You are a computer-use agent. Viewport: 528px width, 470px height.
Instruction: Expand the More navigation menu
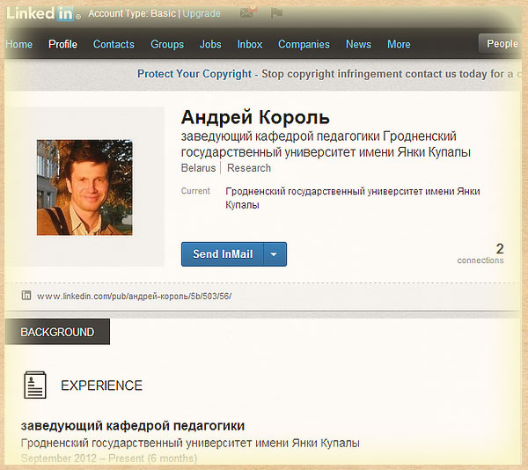(x=399, y=44)
